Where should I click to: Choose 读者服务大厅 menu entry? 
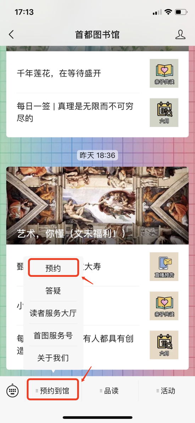pyautogui.click(x=53, y=313)
